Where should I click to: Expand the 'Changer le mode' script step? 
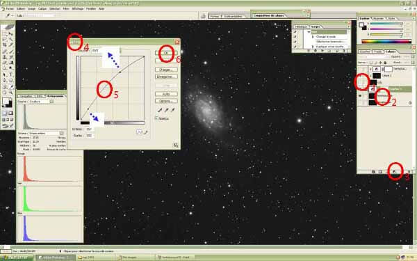313,37
